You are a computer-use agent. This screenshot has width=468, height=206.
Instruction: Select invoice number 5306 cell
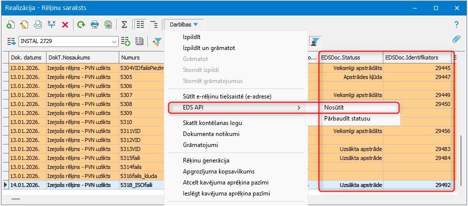click(141, 86)
